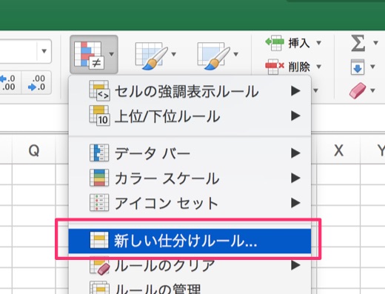
Task: Click the Clear eraser icon
Action: (x=358, y=90)
